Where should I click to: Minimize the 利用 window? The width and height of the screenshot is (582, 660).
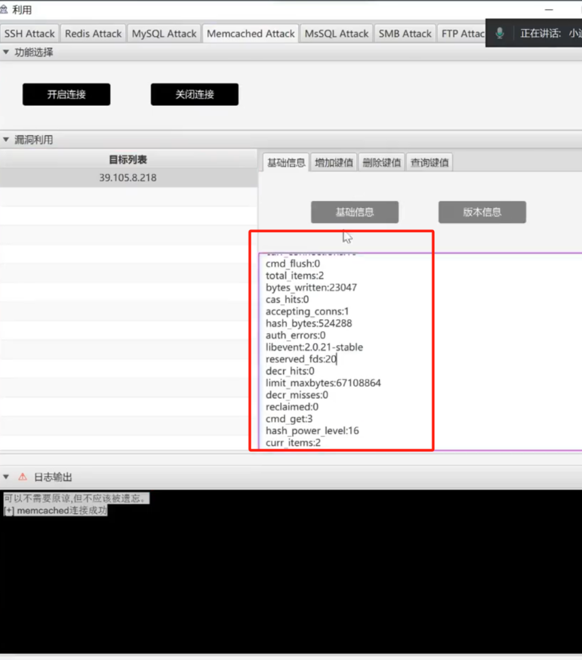click(x=548, y=9)
